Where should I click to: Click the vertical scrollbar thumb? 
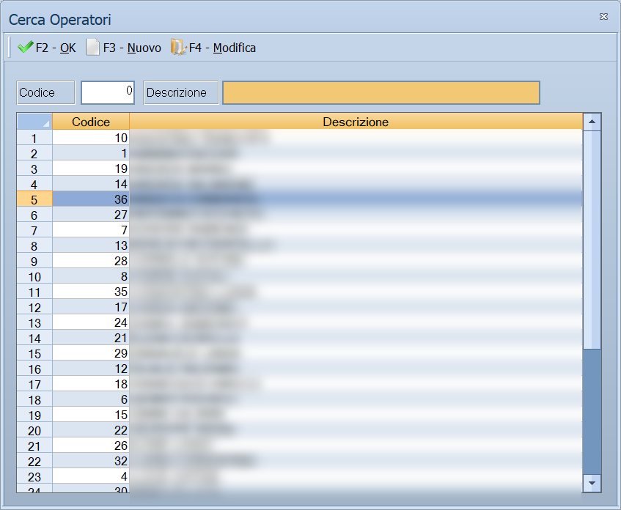point(592,240)
